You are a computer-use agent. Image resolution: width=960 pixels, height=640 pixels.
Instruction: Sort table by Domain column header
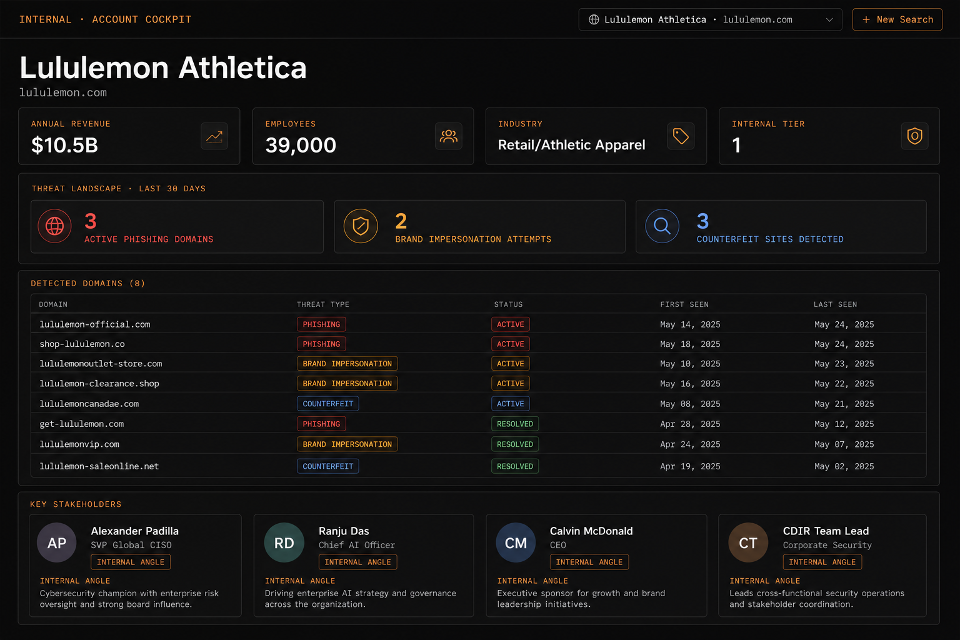coord(53,304)
